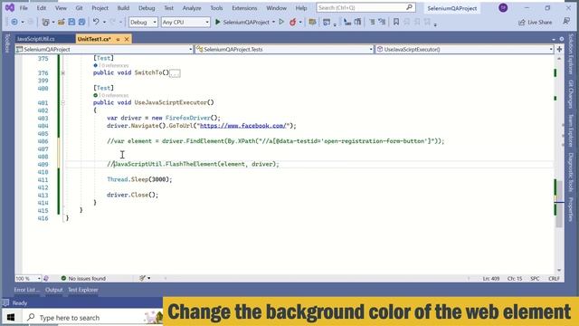
Task: Click the health indicator icon beside zoom level
Action: click(x=46, y=278)
